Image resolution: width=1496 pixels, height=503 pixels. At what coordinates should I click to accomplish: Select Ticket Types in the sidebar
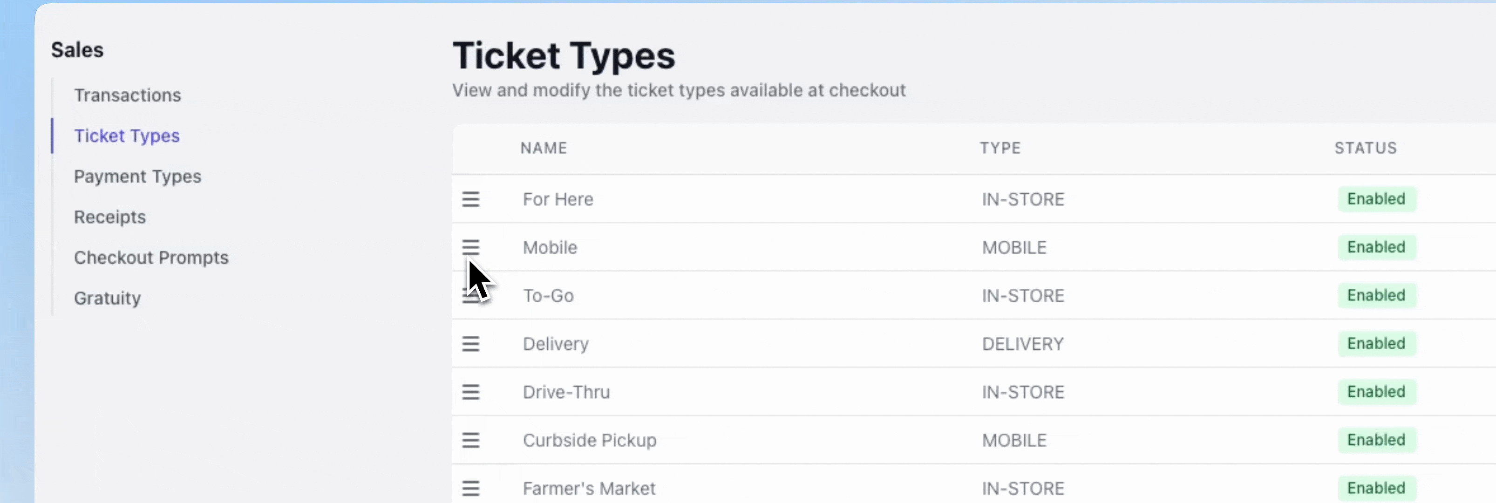[127, 136]
